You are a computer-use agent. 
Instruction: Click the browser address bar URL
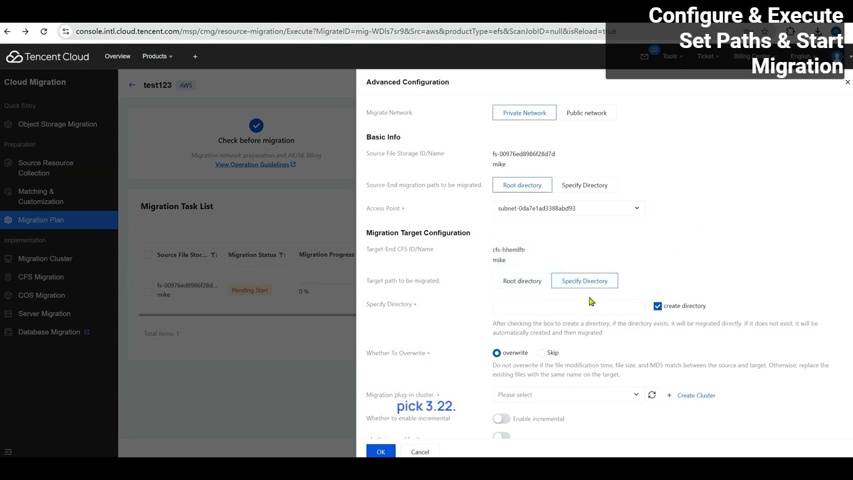(x=345, y=31)
